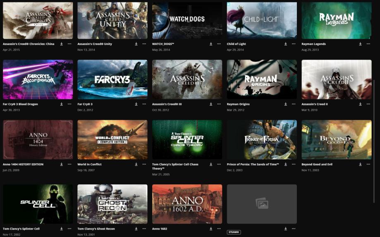Download Assassin's Creed Chronicles: China
This screenshot has width=380, height=237.
click(x=62, y=44)
